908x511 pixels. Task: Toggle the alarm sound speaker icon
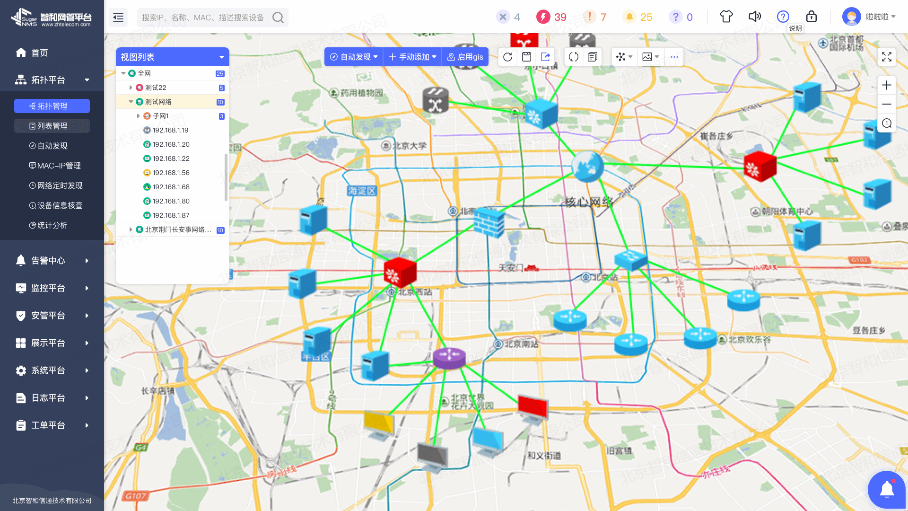[755, 17]
